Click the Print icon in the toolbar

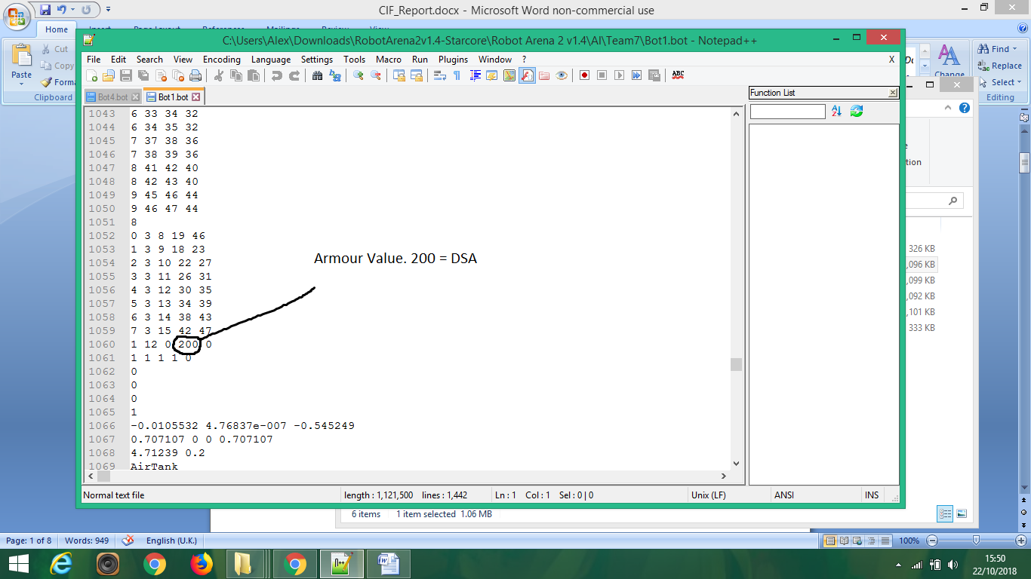195,75
